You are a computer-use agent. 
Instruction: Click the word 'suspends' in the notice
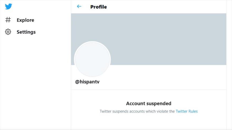pos(120,111)
